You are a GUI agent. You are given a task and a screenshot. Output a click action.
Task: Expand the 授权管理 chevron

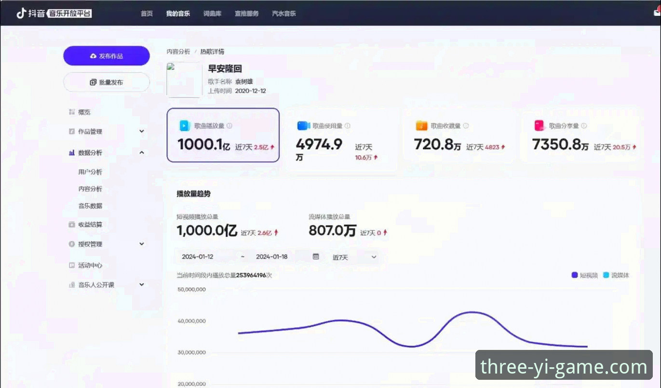[x=142, y=244]
